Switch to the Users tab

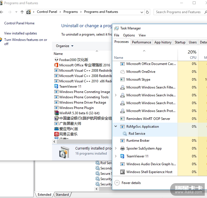point(193,42)
